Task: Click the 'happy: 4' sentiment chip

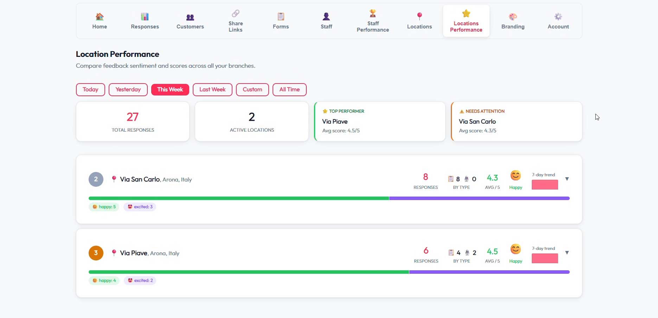Action: tap(104, 280)
